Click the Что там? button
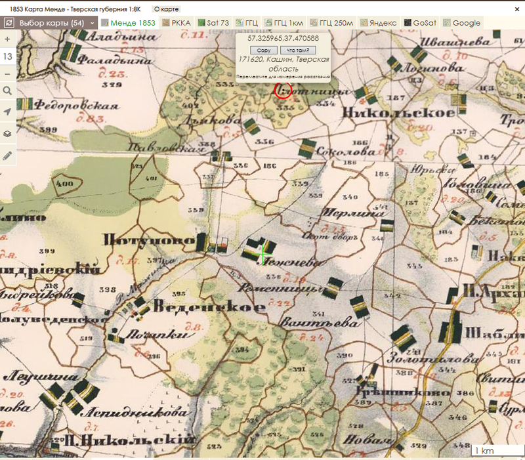Screen dimensions: 525x460 [x=298, y=51]
